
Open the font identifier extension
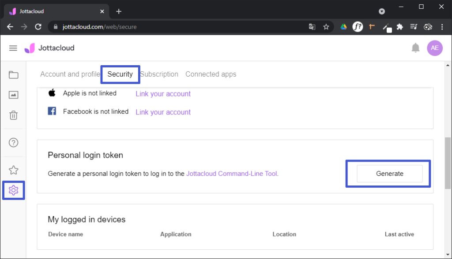(x=358, y=27)
